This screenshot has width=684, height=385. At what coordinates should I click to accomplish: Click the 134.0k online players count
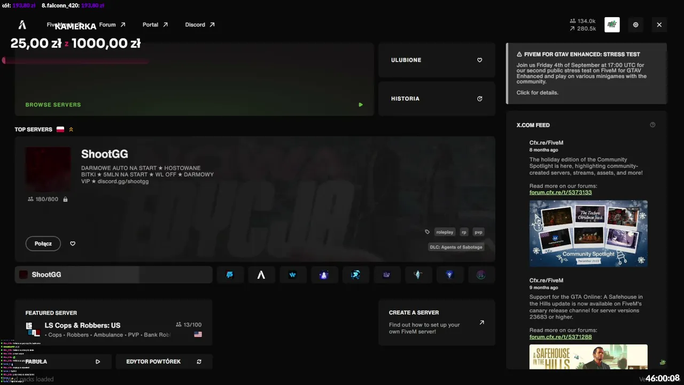pyautogui.click(x=582, y=21)
